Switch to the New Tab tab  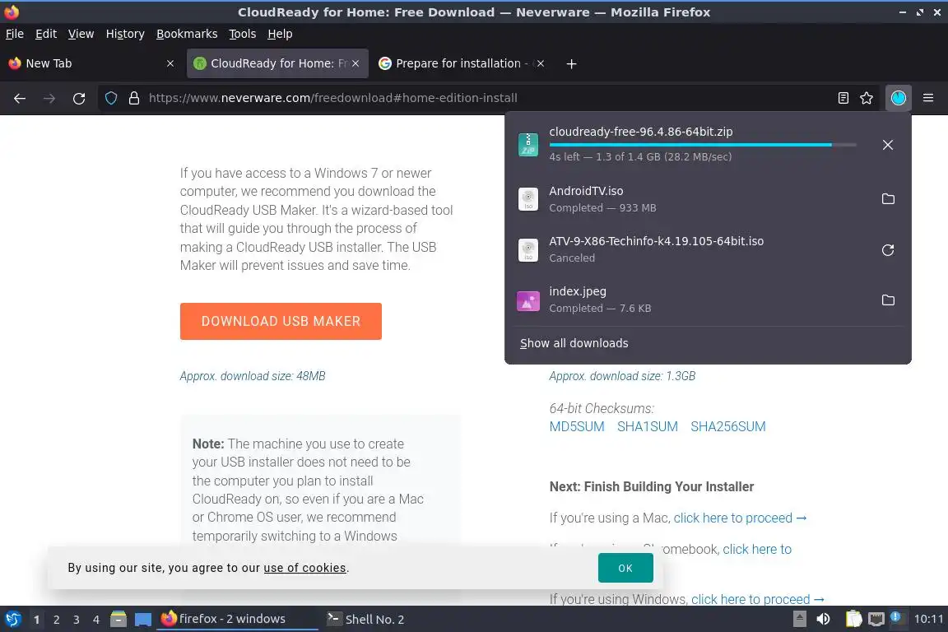pos(91,63)
